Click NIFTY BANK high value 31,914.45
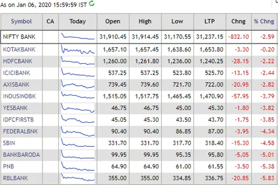The height and width of the screenshot is (185, 278). pos(145,37)
